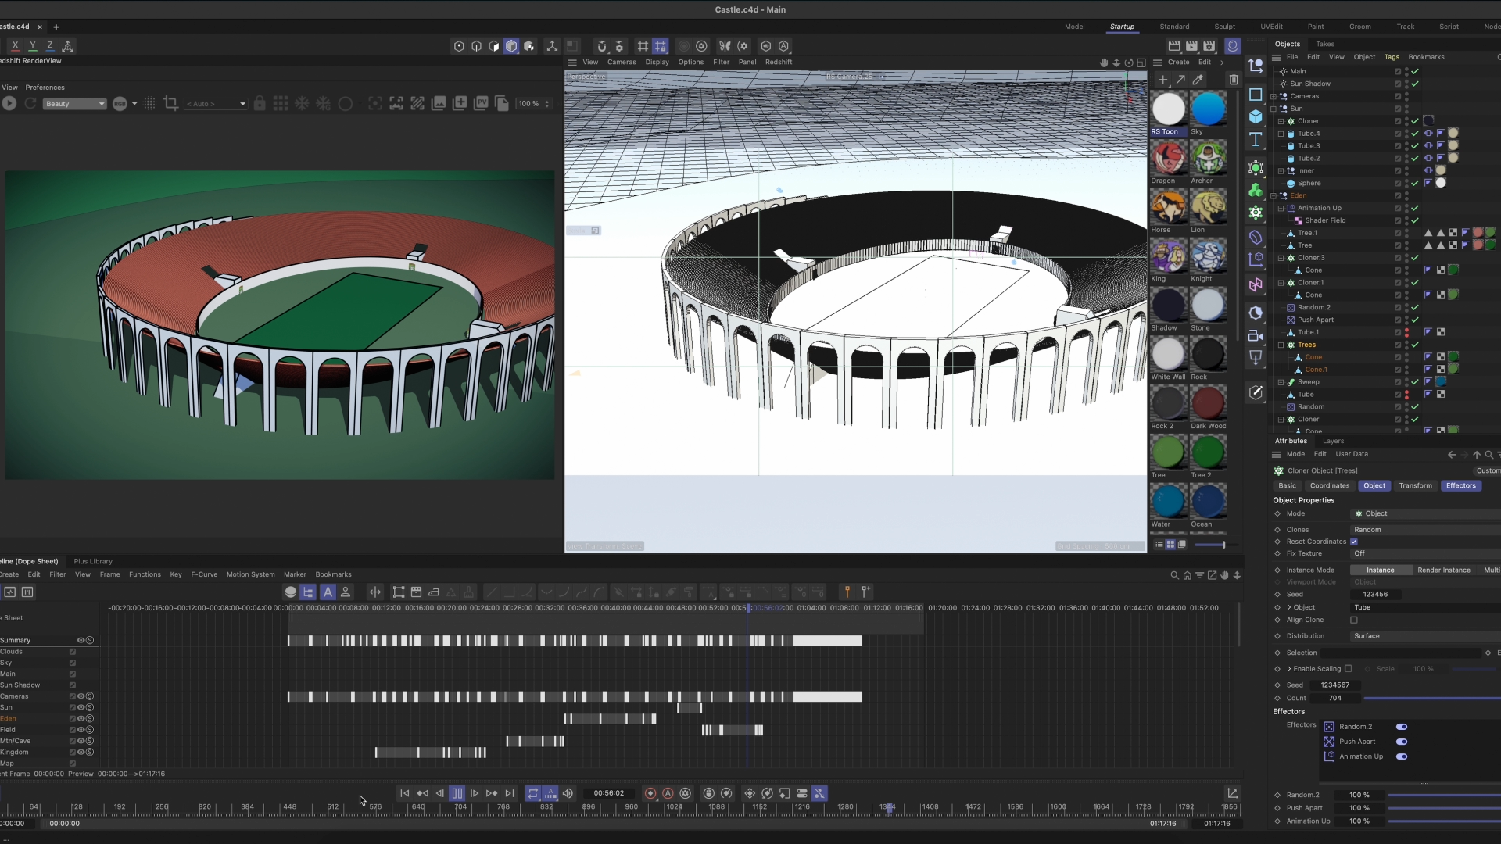
Task: Click the record keyframe button
Action: point(650,793)
